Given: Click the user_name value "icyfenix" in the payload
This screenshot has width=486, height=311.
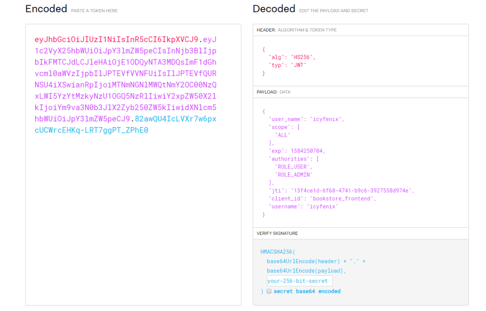Looking at the screenshot, I should pyautogui.click(x=327, y=119).
